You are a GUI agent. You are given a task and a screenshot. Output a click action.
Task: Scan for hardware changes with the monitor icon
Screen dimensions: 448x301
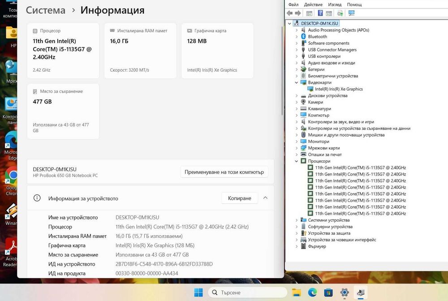[351, 13]
